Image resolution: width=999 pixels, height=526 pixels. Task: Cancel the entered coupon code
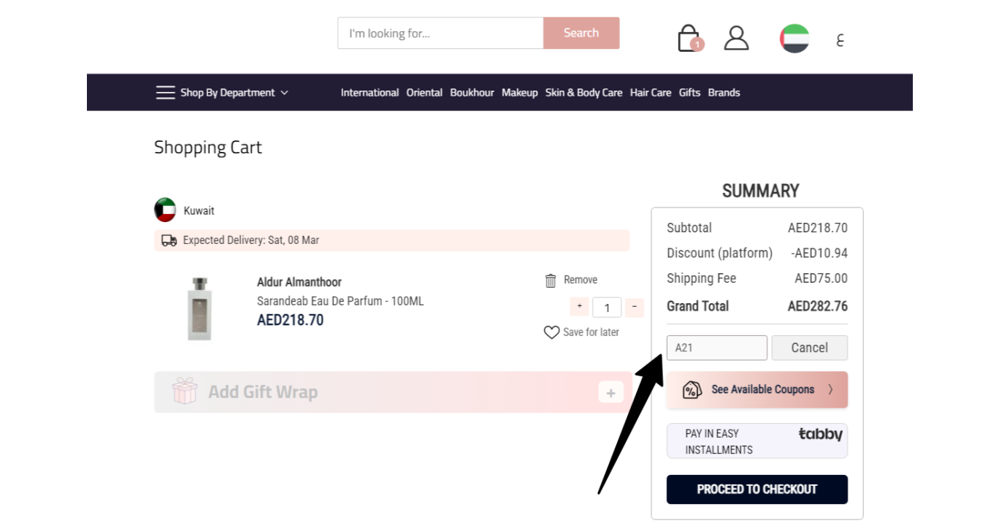click(810, 348)
